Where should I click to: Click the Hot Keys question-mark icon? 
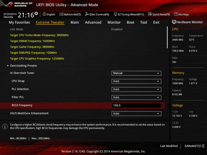click(176, 14)
